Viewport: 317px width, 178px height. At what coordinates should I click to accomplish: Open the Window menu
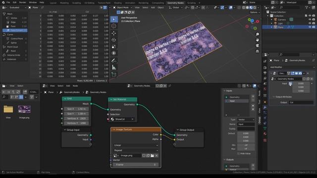pos(33,2)
